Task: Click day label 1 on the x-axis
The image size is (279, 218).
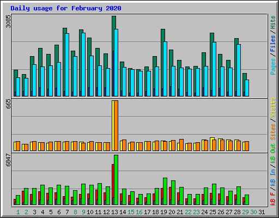Action: (x=18, y=212)
